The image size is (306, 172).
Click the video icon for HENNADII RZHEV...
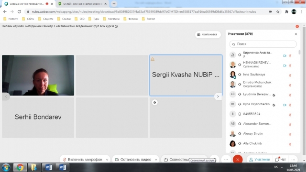click(x=284, y=66)
